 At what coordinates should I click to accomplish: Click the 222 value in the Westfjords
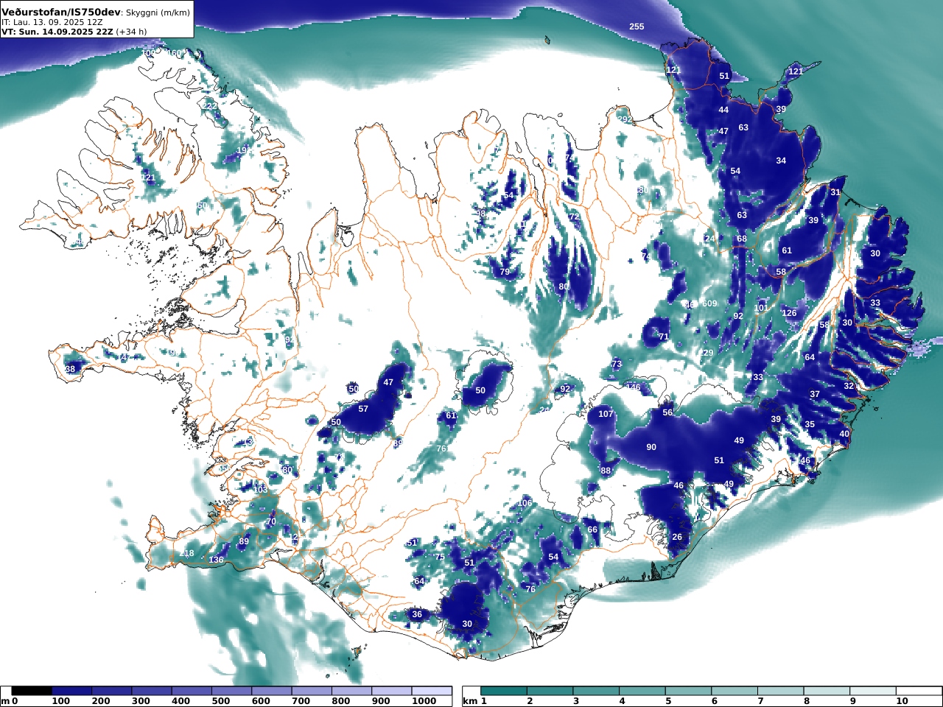coord(210,106)
